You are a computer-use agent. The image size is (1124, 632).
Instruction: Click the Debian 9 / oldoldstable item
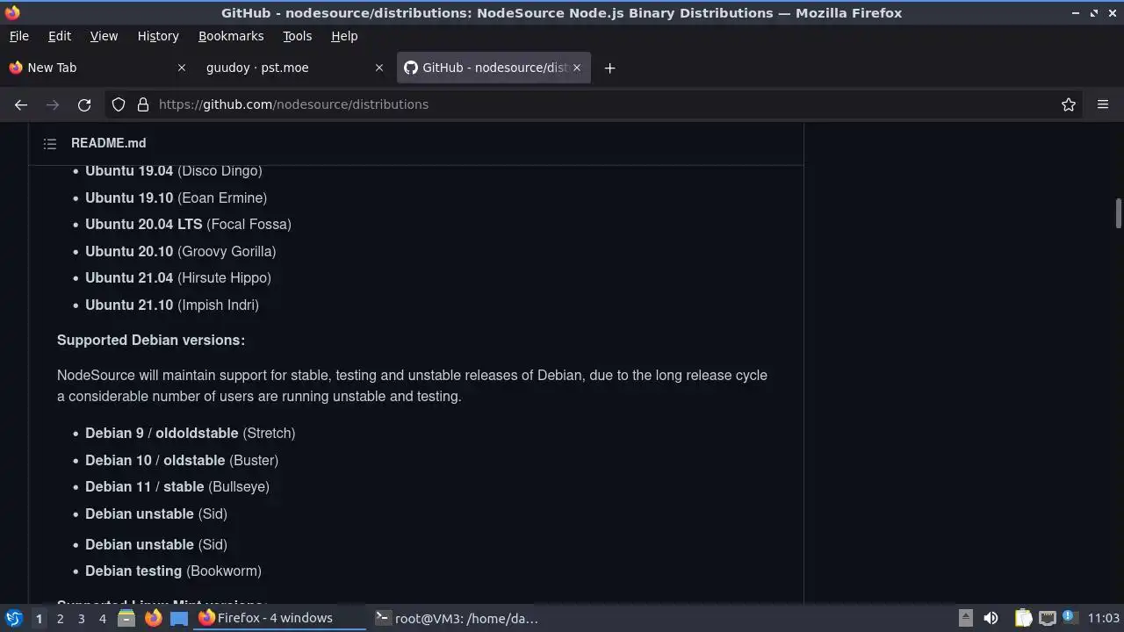pyautogui.click(x=190, y=433)
